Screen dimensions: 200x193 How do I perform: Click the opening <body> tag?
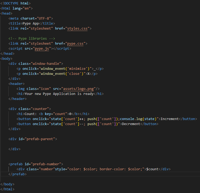6,59
